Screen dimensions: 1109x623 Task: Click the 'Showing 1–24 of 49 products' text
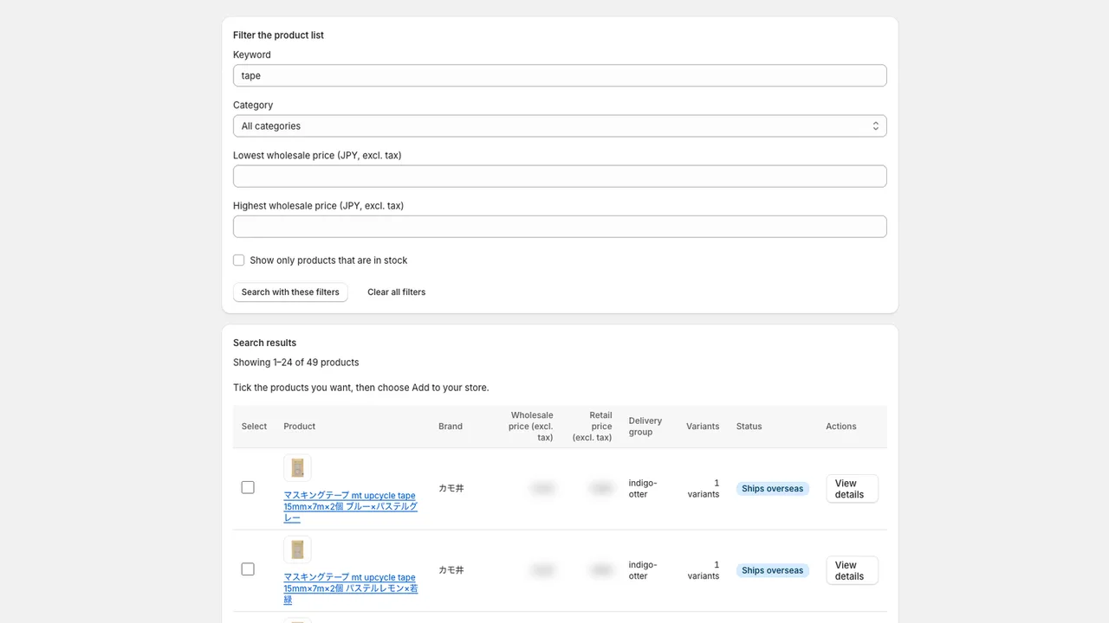tap(296, 362)
